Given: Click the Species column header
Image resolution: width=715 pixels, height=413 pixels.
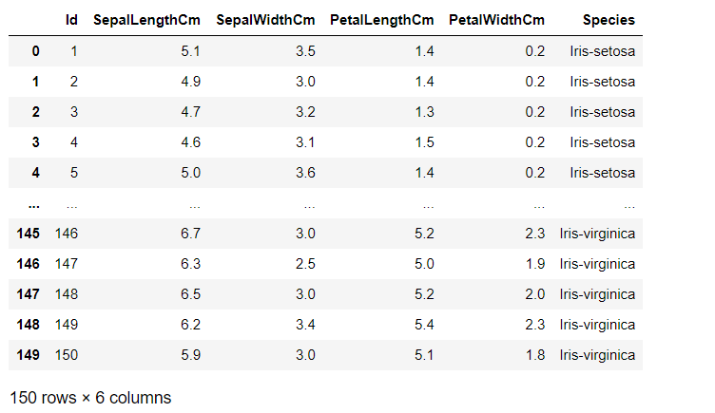Looking at the screenshot, I should pos(609,20).
